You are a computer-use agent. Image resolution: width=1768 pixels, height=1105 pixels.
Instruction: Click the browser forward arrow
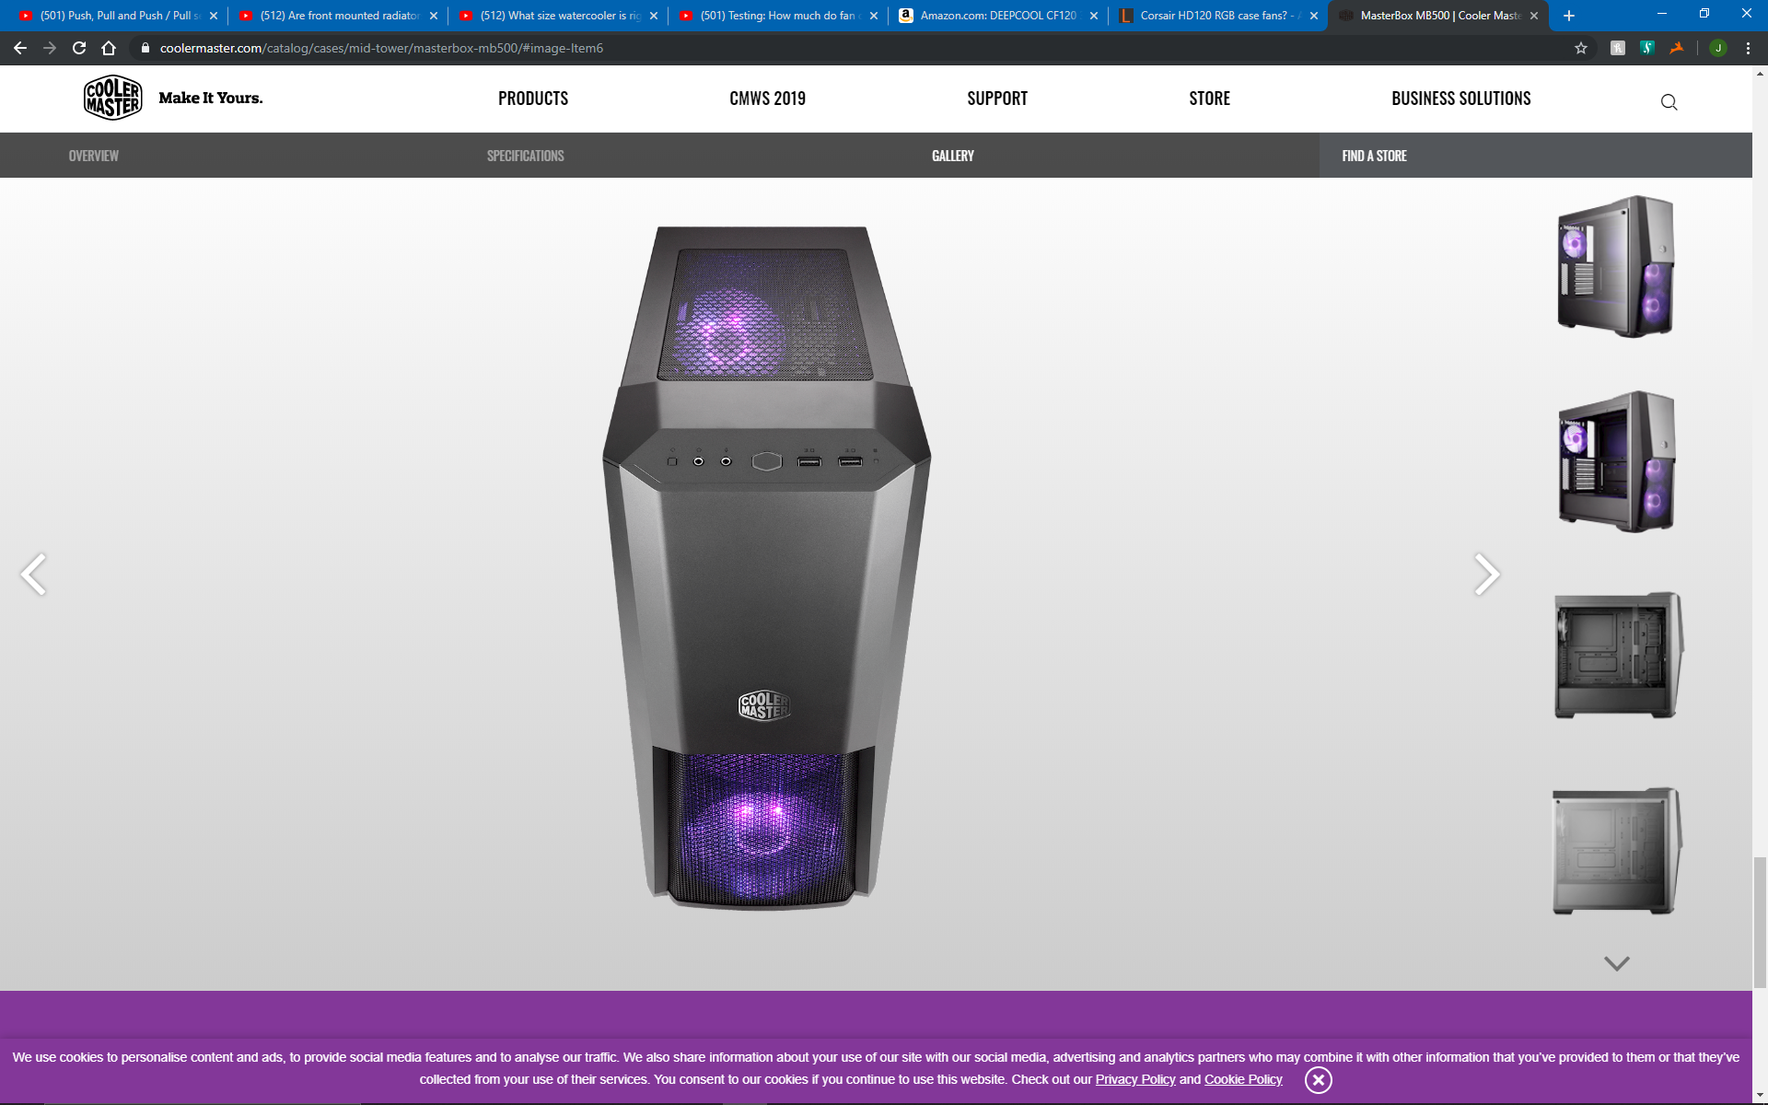[50, 48]
